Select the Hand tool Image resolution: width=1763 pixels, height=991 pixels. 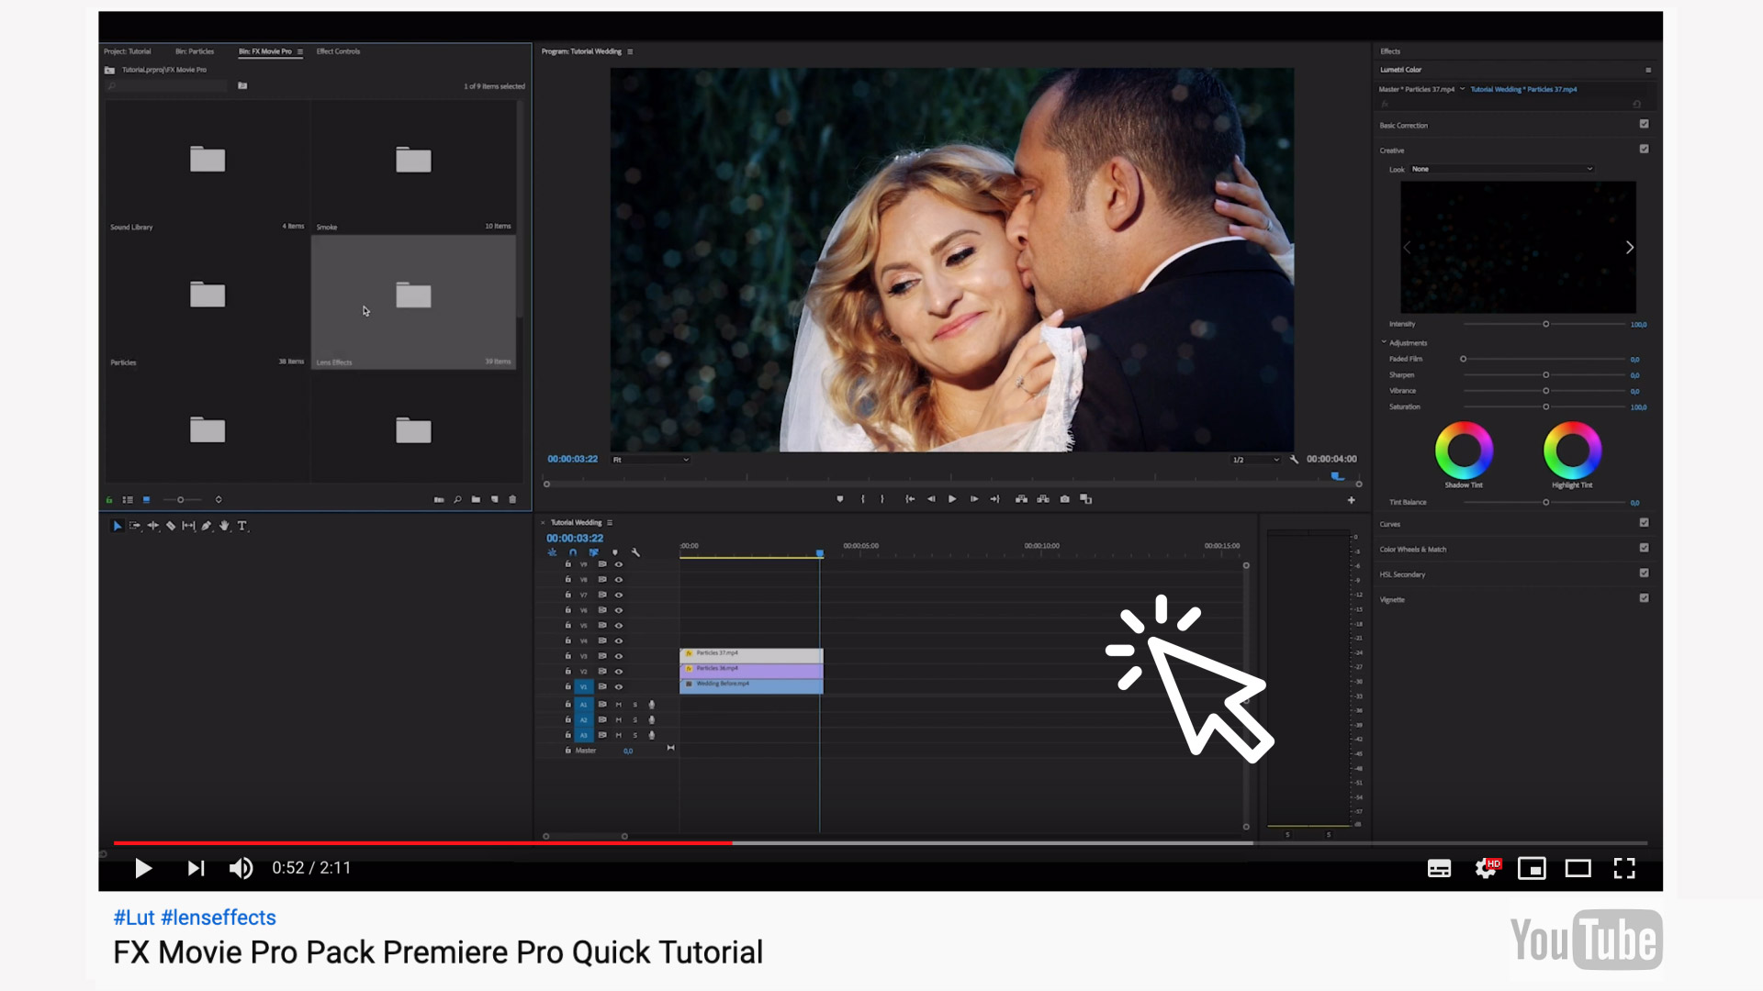pyautogui.click(x=224, y=526)
